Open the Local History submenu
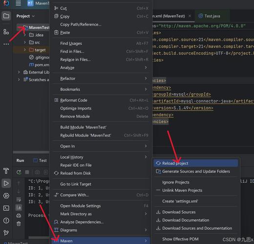The image size is (254, 244). click(101, 157)
